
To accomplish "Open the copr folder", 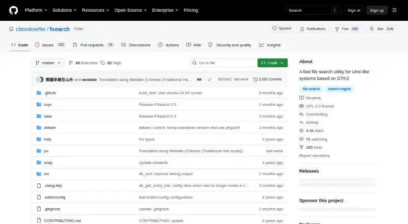I will 47,105.
